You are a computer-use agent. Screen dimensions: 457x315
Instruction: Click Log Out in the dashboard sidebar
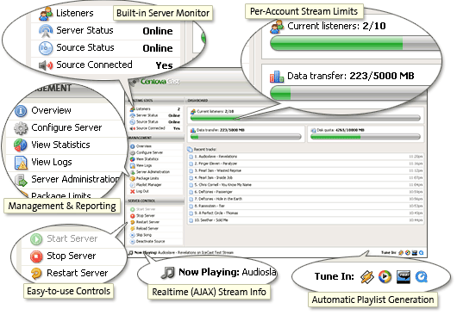coord(142,191)
